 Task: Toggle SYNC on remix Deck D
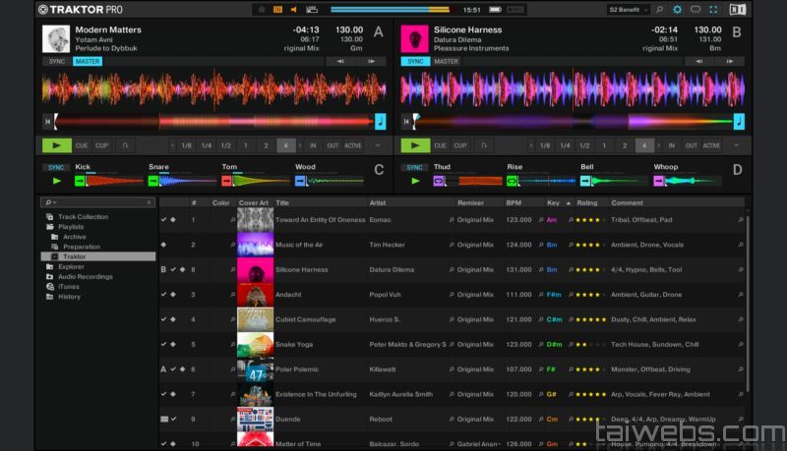[414, 167]
